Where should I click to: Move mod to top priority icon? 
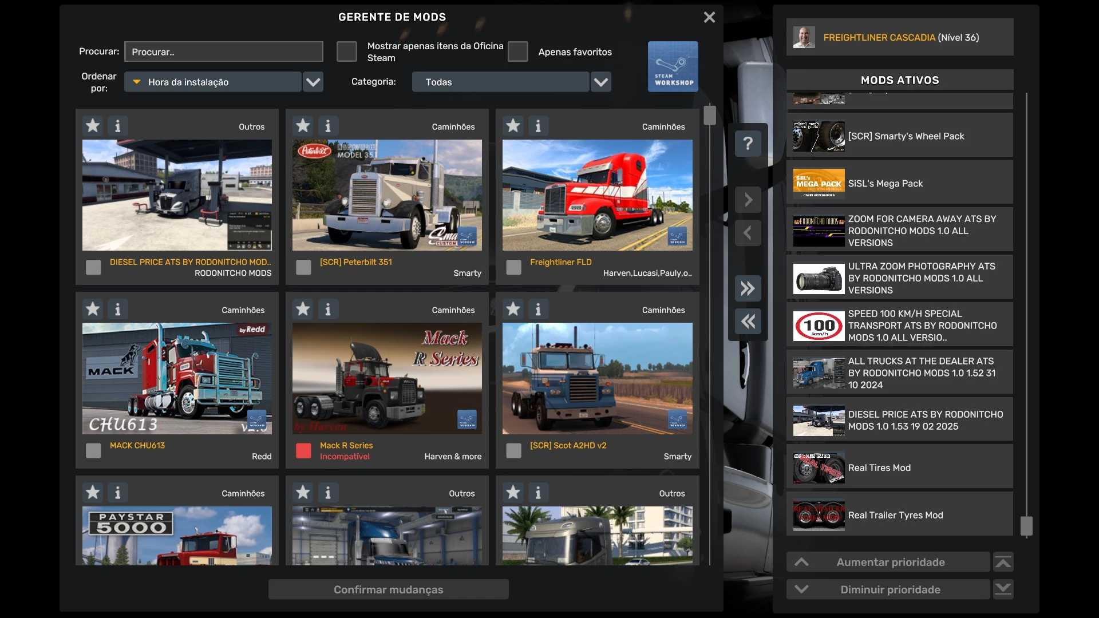[1003, 562]
